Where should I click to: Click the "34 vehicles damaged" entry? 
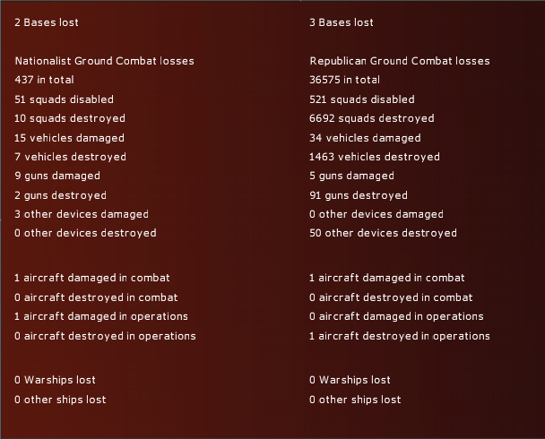point(365,138)
